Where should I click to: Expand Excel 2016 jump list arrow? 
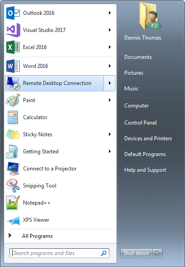click(110, 47)
